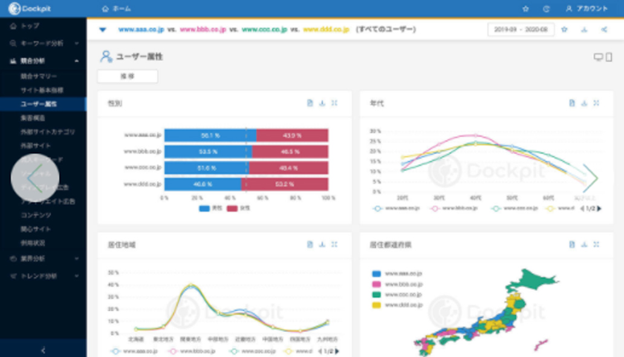Select 併用状況 in sidebar
This screenshot has height=357, width=624.
pos(33,243)
